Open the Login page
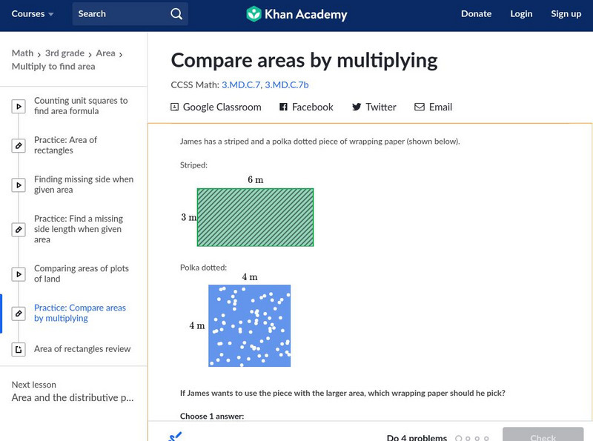593x441 pixels. [521, 14]
